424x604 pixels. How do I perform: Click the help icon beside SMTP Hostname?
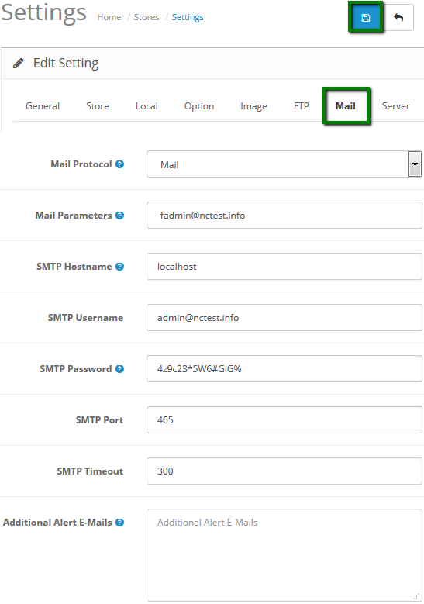[120, 267]
